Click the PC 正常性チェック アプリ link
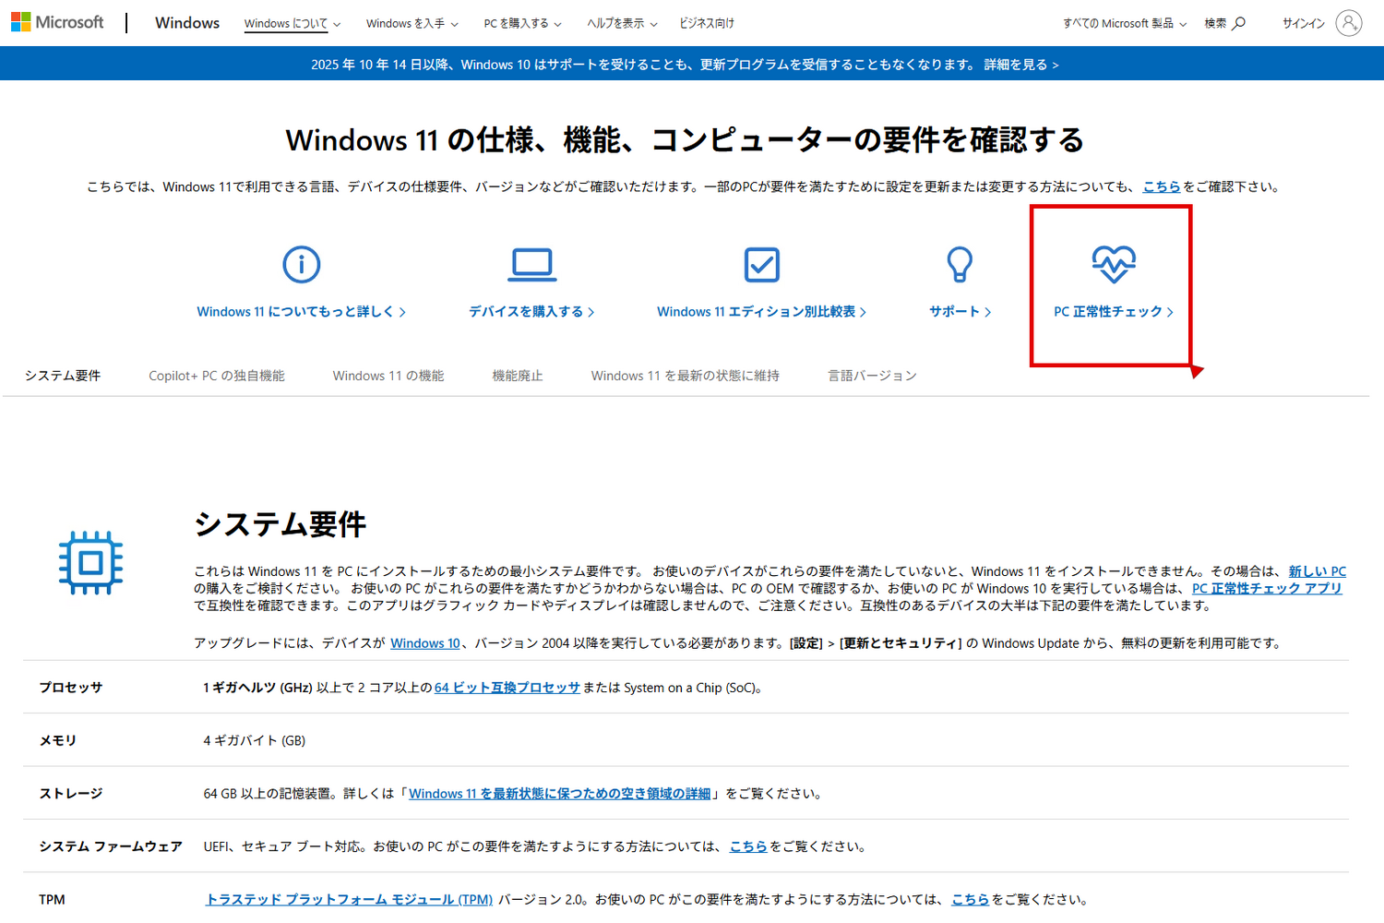Viewport: 1384px width, 923px height. [x=1267, y=588]
